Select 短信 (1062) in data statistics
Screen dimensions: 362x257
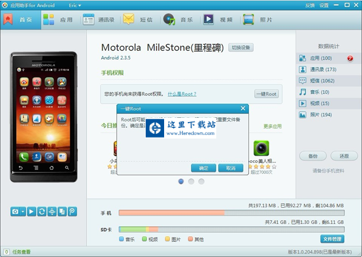coord(329,81)
